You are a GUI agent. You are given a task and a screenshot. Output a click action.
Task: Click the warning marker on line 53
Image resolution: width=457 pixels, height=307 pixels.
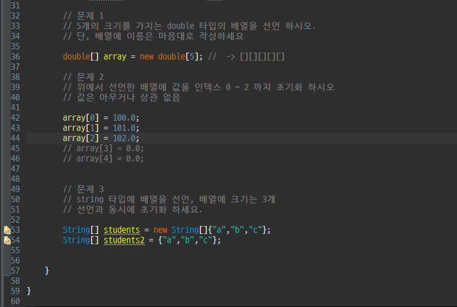tap(7, 231)
